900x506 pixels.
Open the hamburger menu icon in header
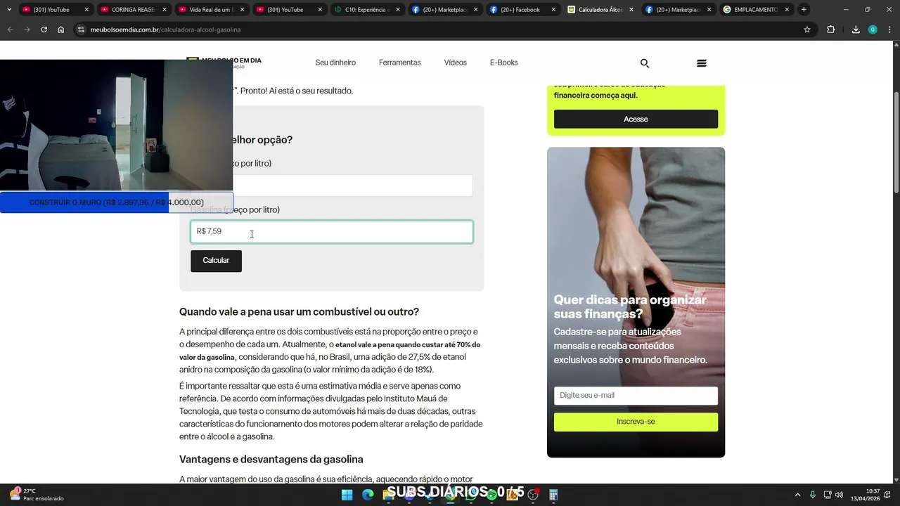click(x=701, y=63)
